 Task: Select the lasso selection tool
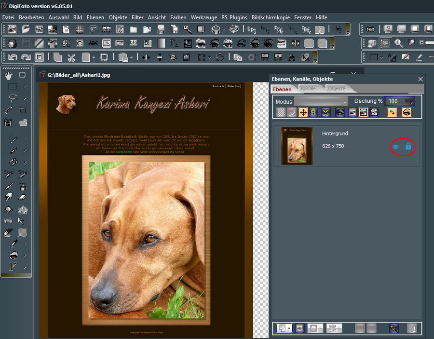click(12, 98)
